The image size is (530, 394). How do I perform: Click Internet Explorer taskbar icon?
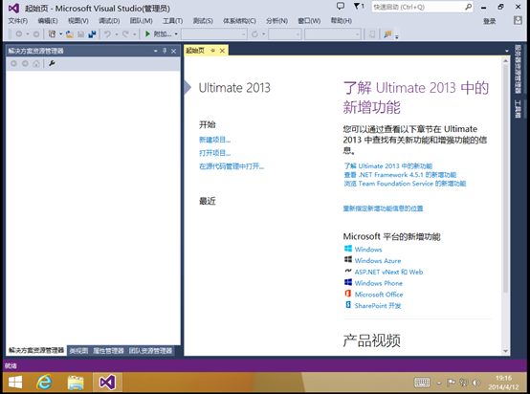coord(44,383)
